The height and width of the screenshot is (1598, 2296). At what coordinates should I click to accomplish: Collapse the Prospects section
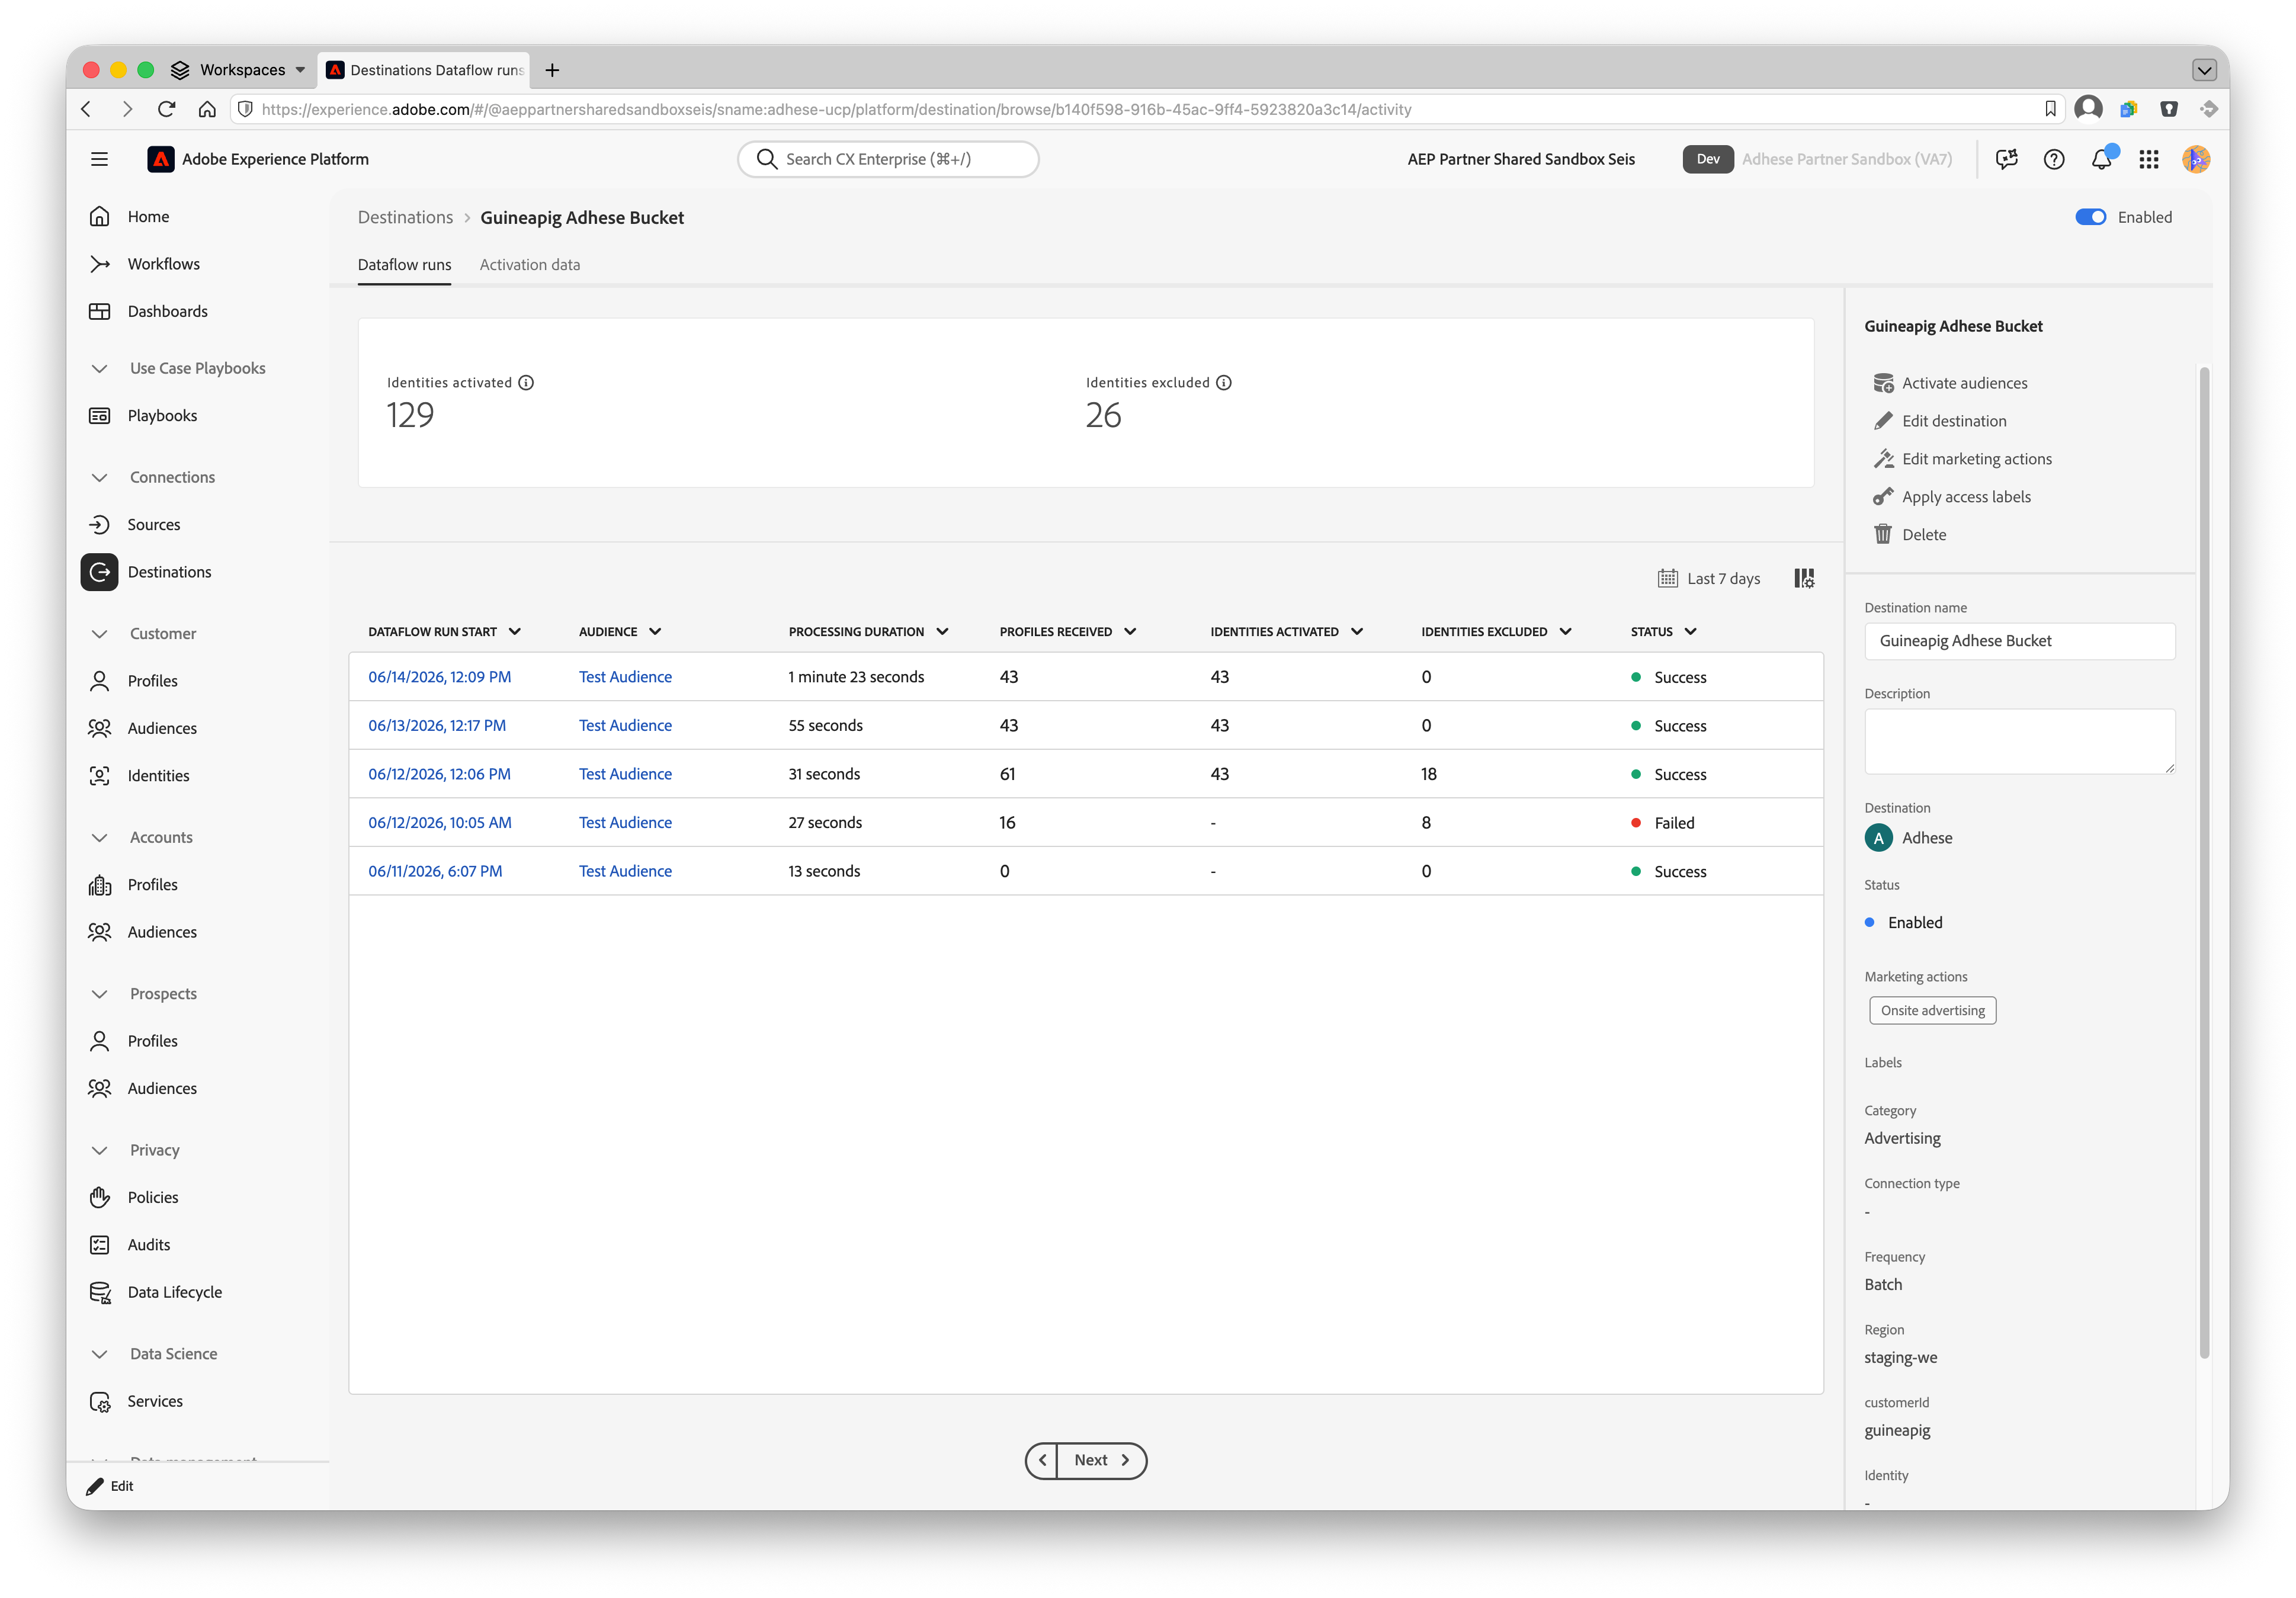point(99,993)
